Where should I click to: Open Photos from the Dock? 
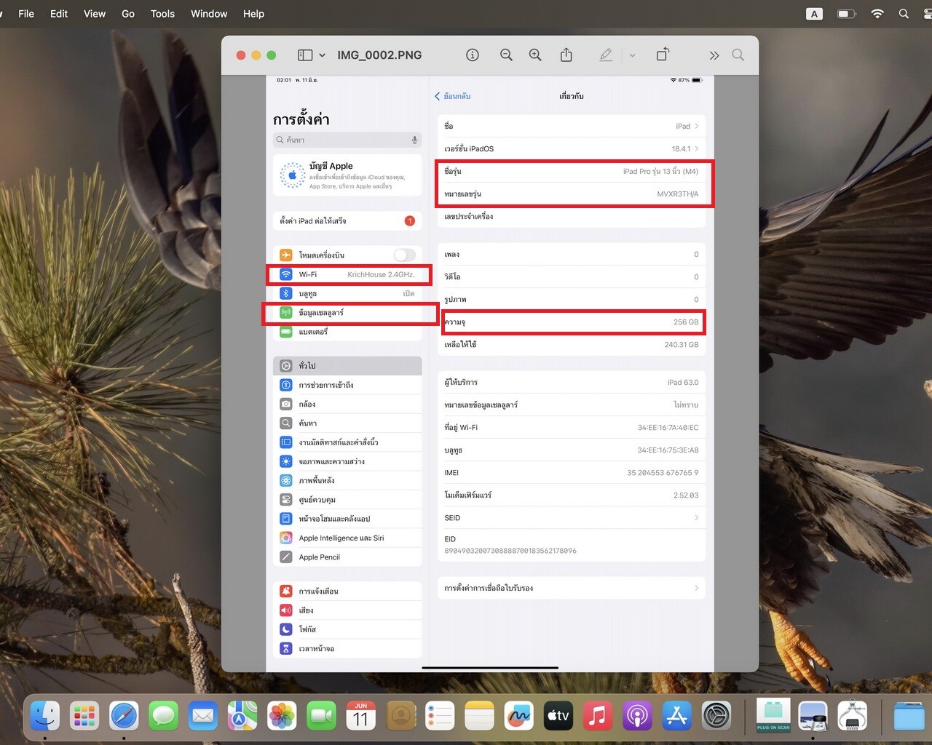pyautogui.click(x=282, y=716)
